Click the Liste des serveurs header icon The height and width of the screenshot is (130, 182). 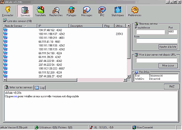click(x=5, y=20)
